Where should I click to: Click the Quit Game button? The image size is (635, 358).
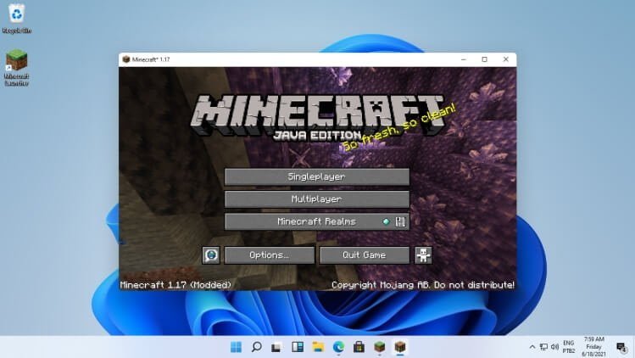click(364, 255)
